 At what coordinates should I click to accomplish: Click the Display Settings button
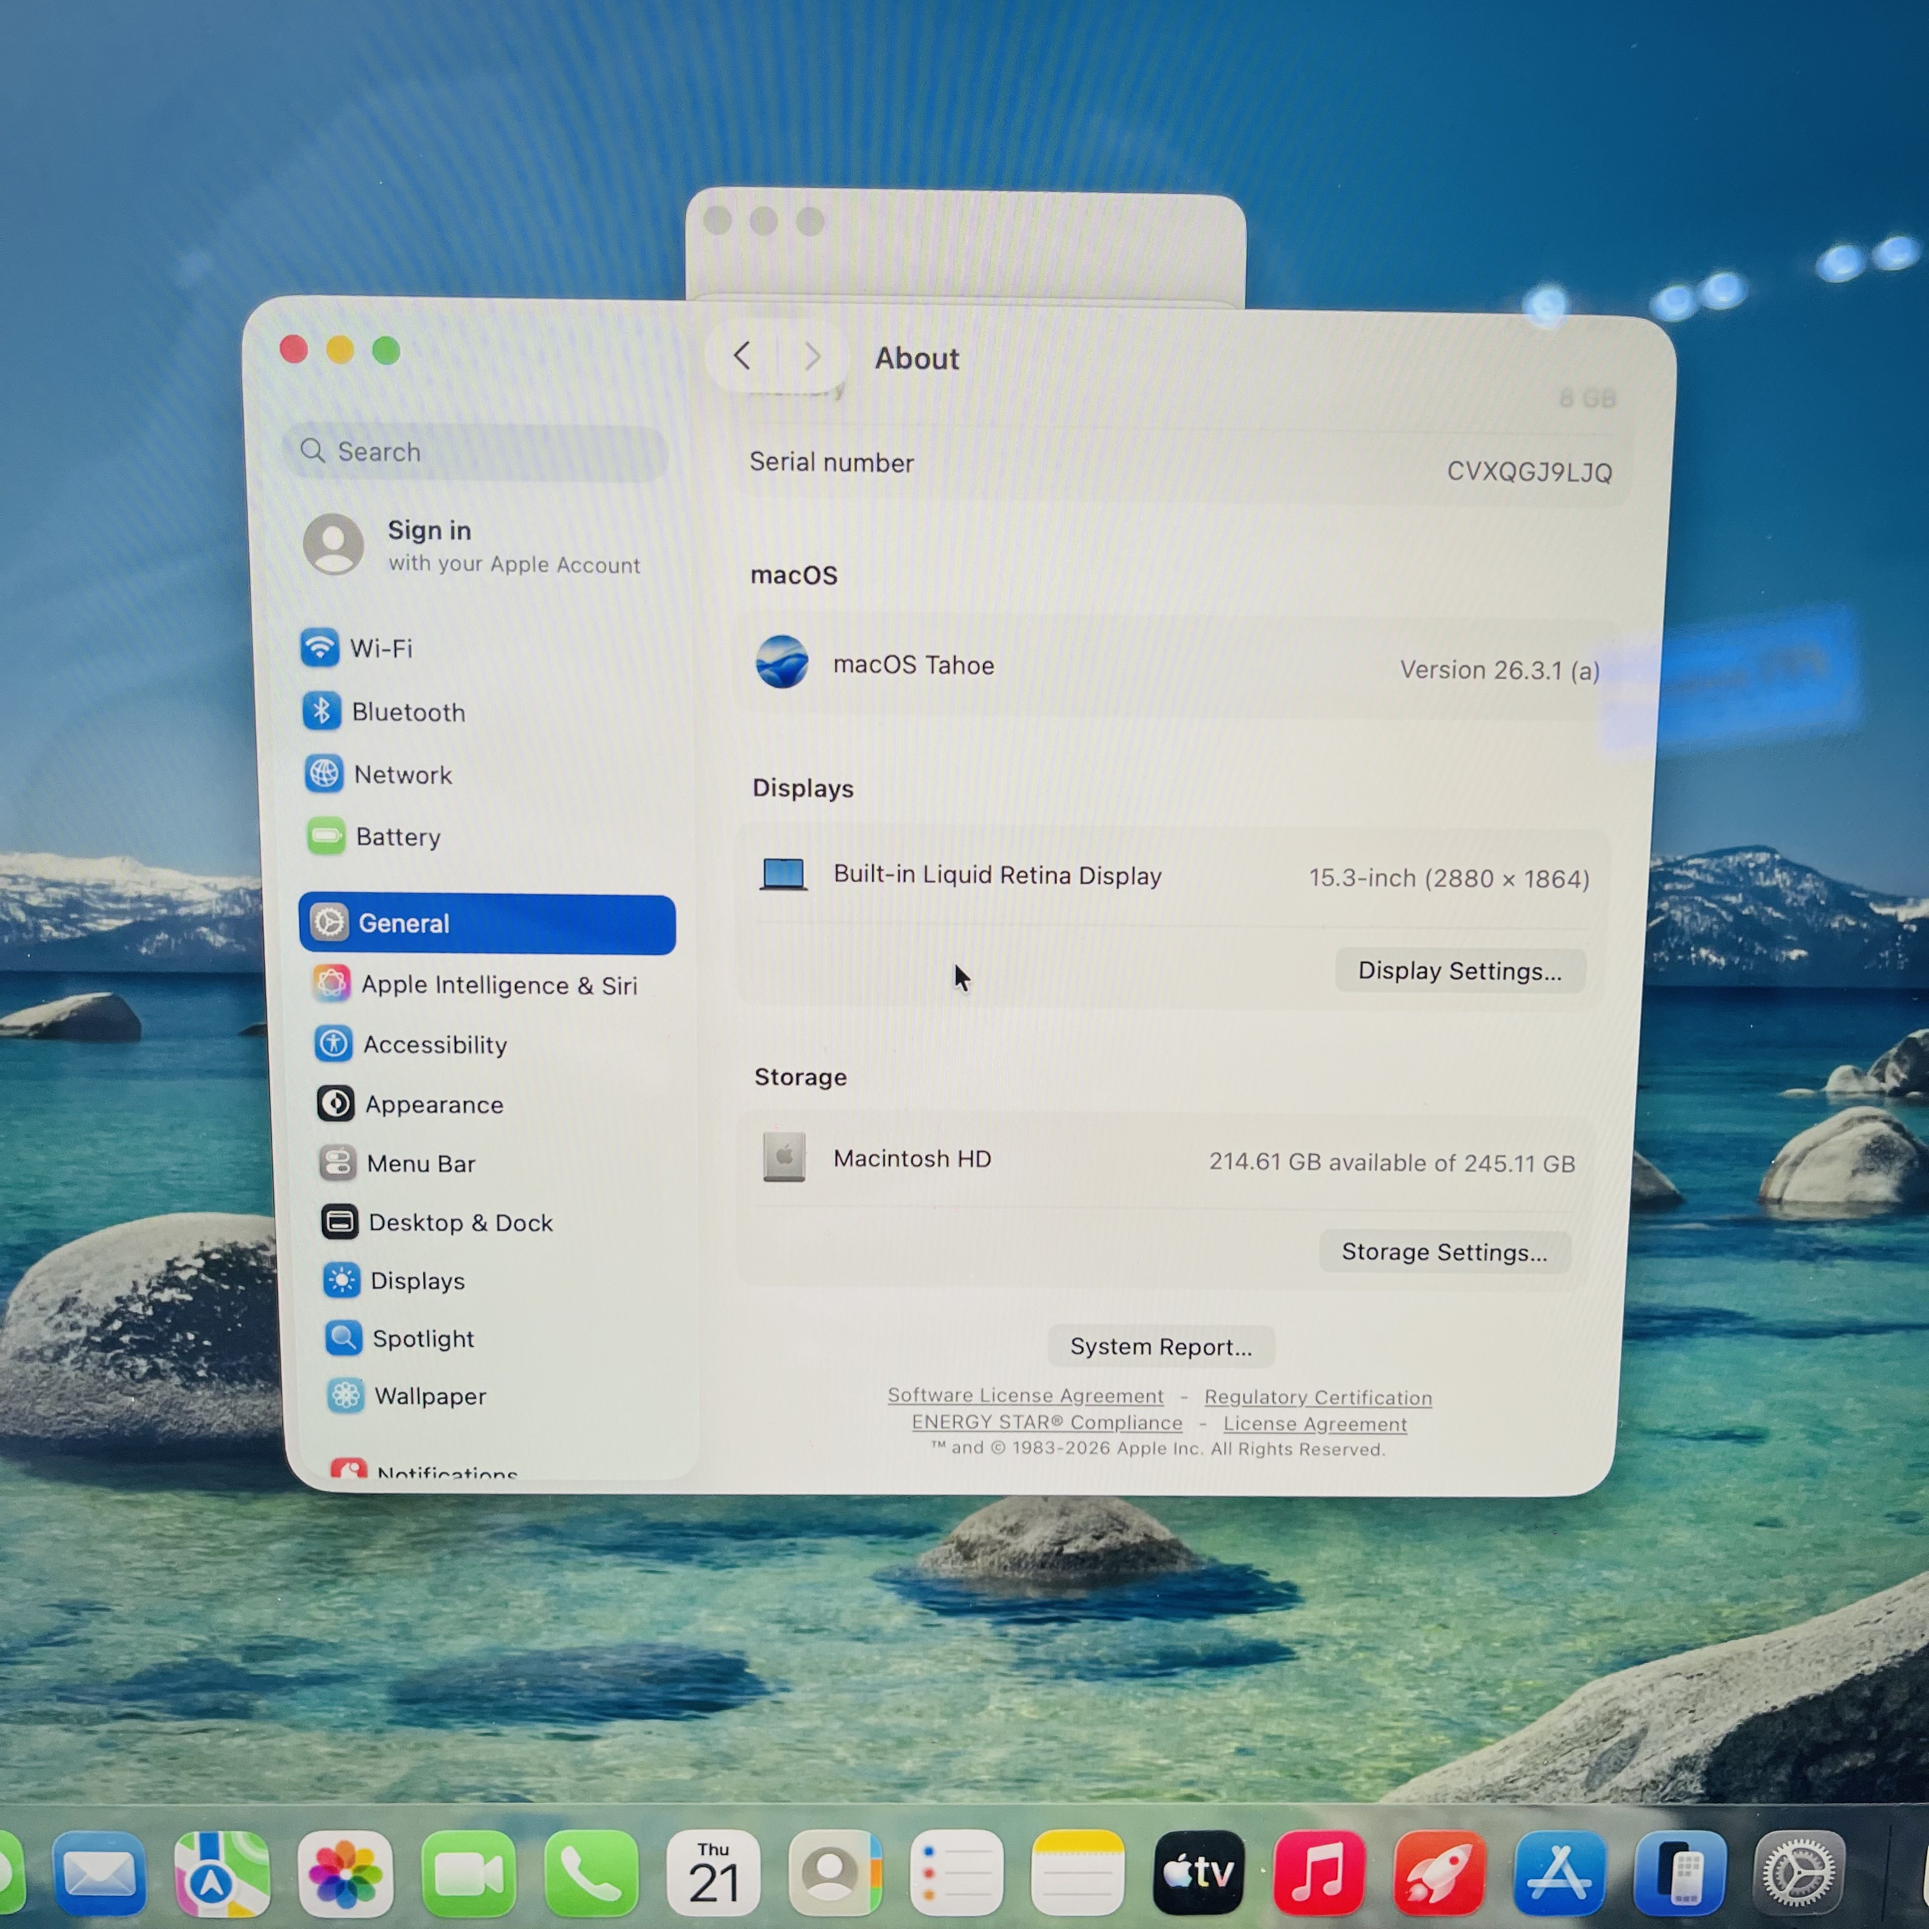tap(1460, 970)
